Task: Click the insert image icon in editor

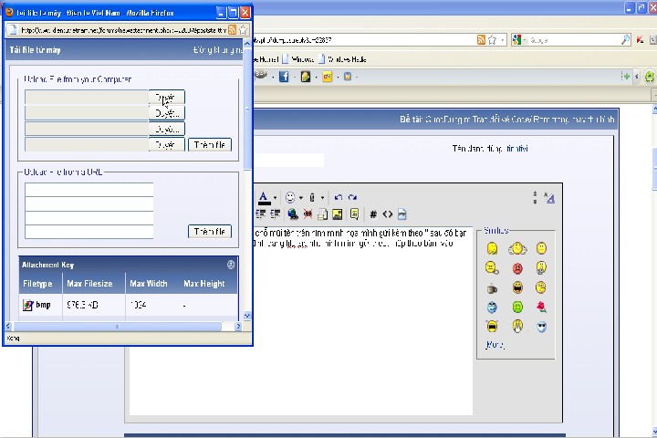Action: (x=337, y=214)
